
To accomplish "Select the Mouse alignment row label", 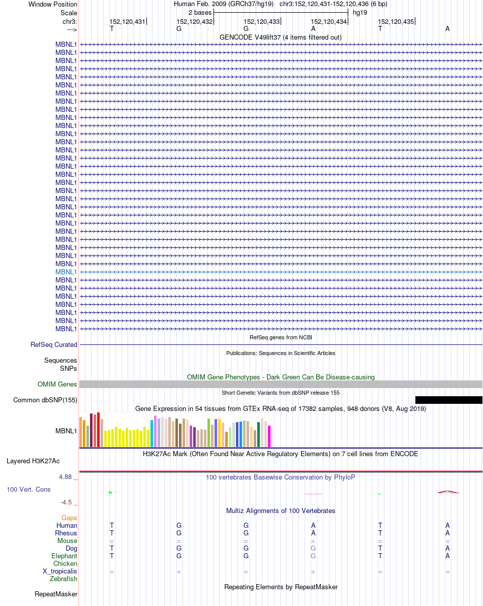I will click(67, 540).
